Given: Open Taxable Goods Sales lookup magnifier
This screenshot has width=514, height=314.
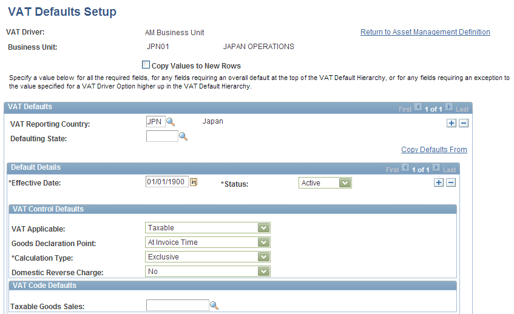Looking at the screenshot, I should (x=214, y=305).
